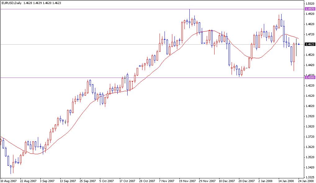Select the purple 1.4300 price label

coord(310,77)
